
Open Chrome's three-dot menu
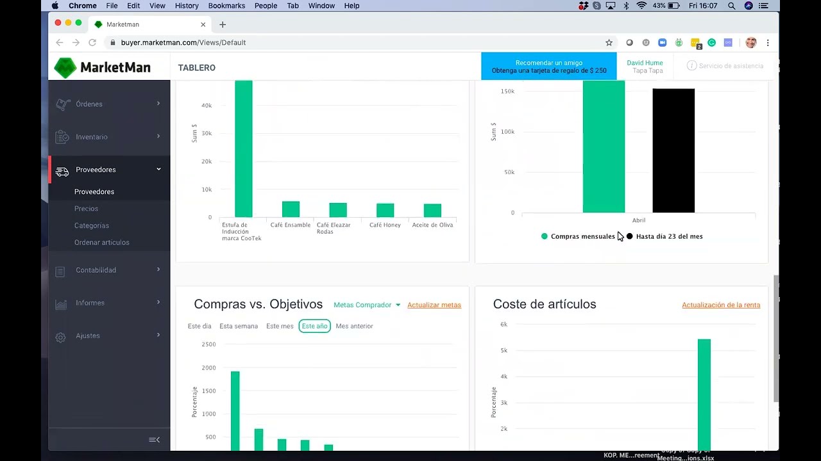click(x=768, y=42)
